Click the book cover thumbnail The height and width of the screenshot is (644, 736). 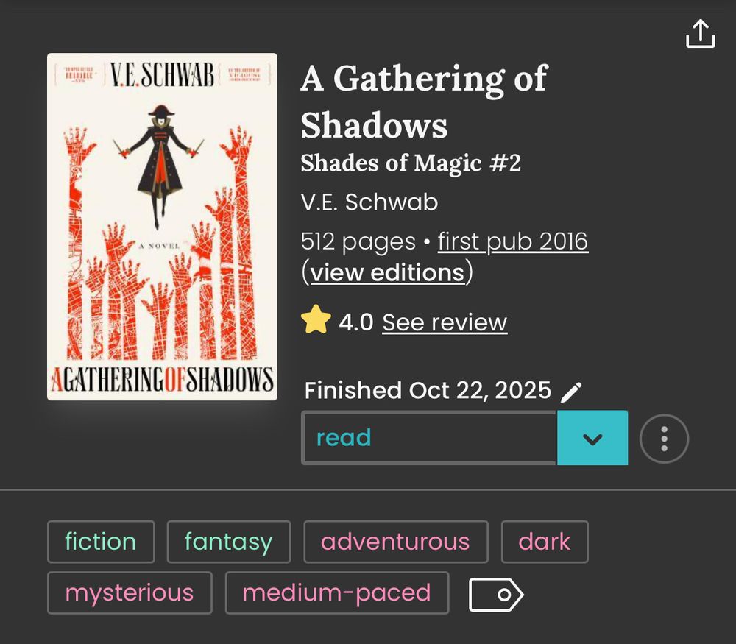click(x=162, y=226)
